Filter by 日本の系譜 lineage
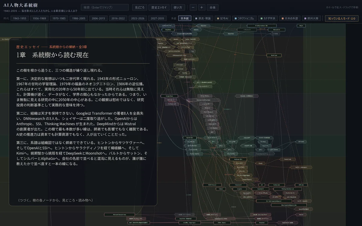Screen dimensions: 362x226 [x=290, y=18]
